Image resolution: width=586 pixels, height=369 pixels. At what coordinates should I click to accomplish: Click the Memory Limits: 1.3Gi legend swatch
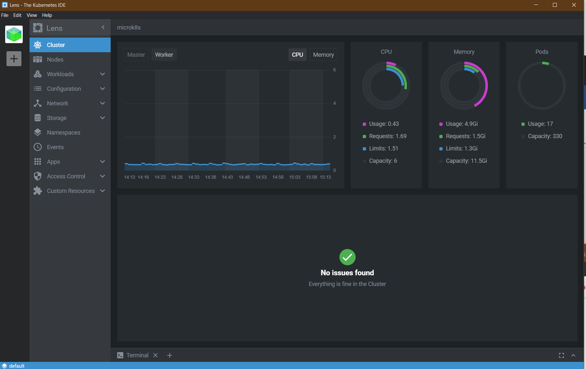click(x=441, y=149)
